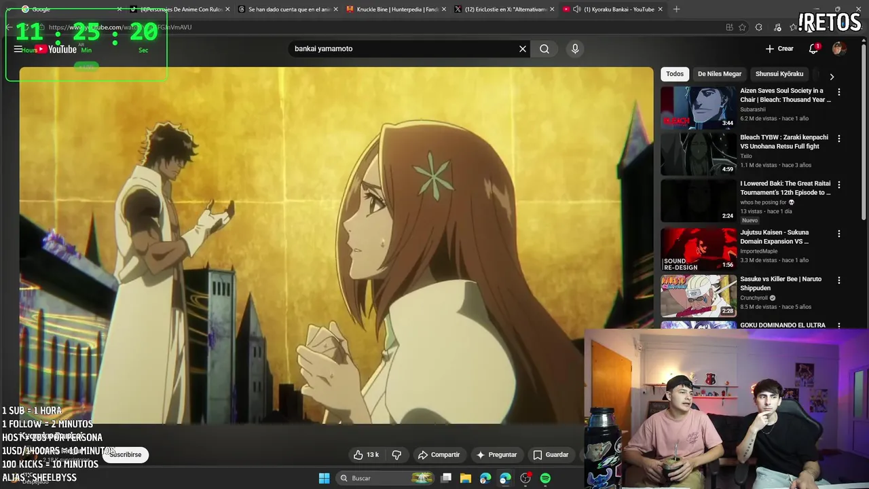
Task: Open the YouTube guide hamburger menu
Action: (18, 49)
